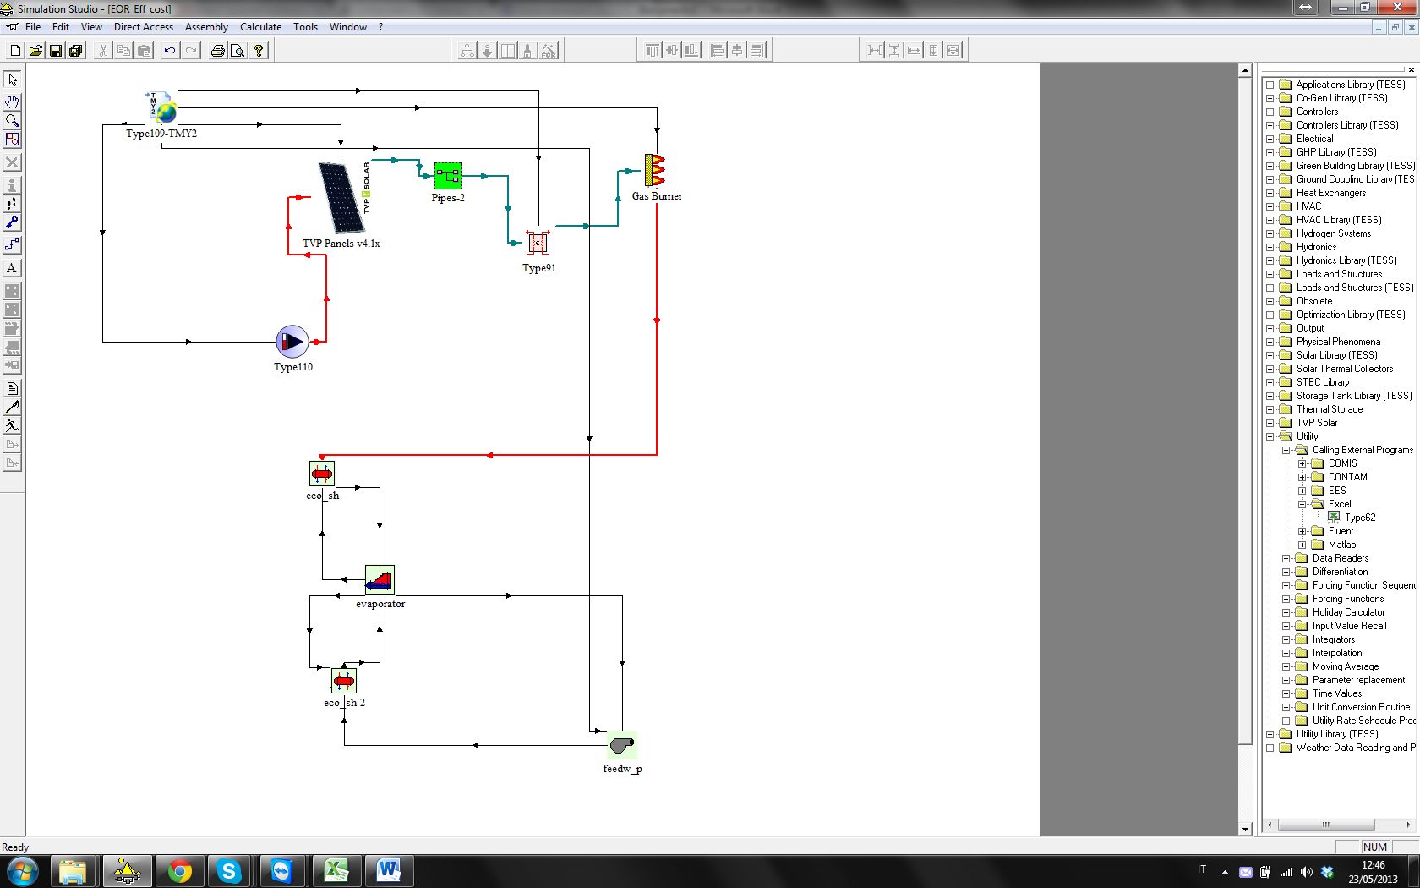Collapse the Excel folder node

[x=1302, y=504]
